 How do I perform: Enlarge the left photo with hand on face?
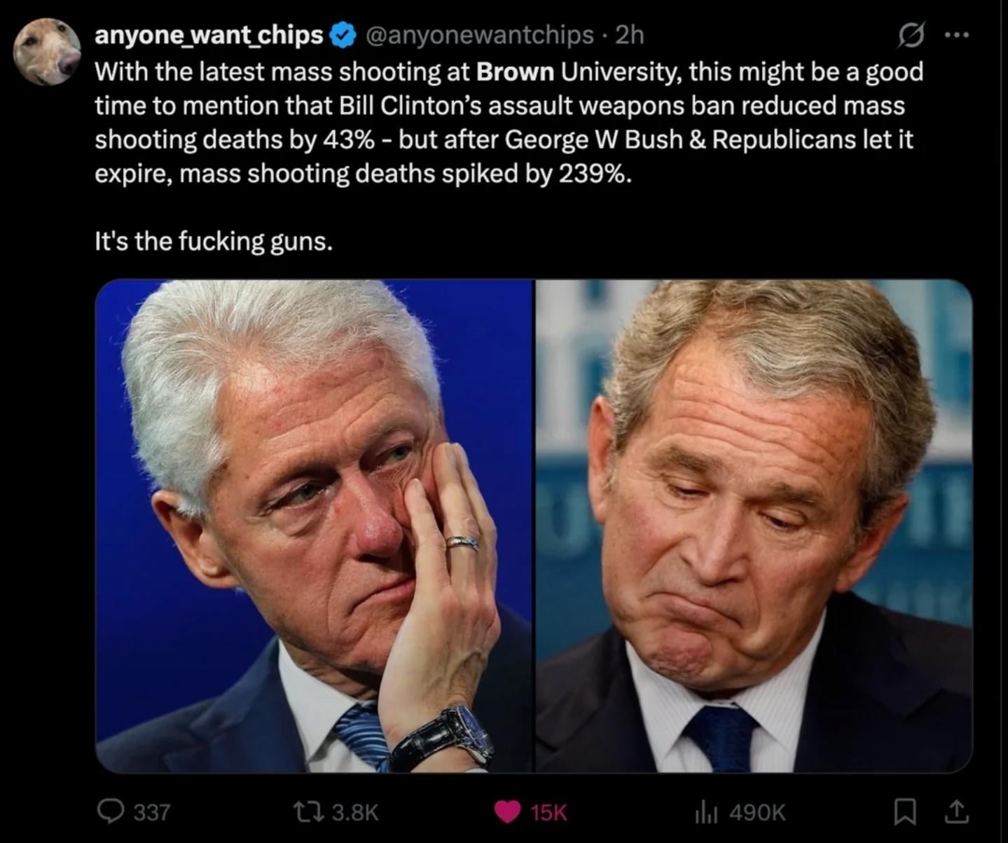click(315, 526)
